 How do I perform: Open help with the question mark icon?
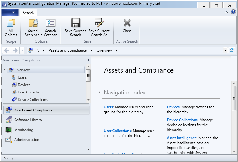233,12
